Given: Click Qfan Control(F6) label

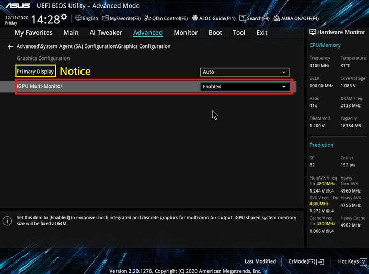Looking at the screenshot, I should pos(170,18).
